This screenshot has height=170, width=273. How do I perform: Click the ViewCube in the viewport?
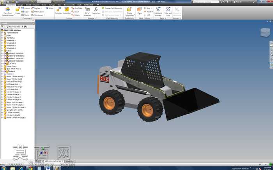click(x=265, y=32)
